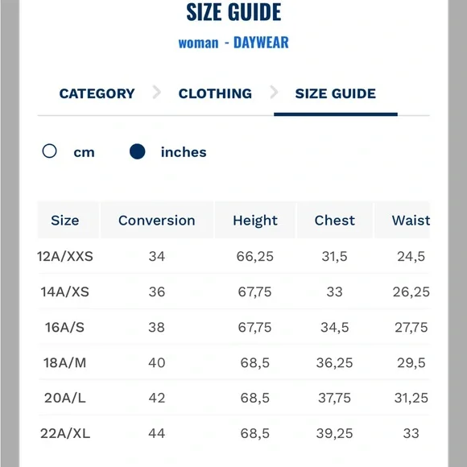Open the CATEGORY breadcrumb tab
The height and width of the screenshot is (467, 467).
(x=97, y=93)
